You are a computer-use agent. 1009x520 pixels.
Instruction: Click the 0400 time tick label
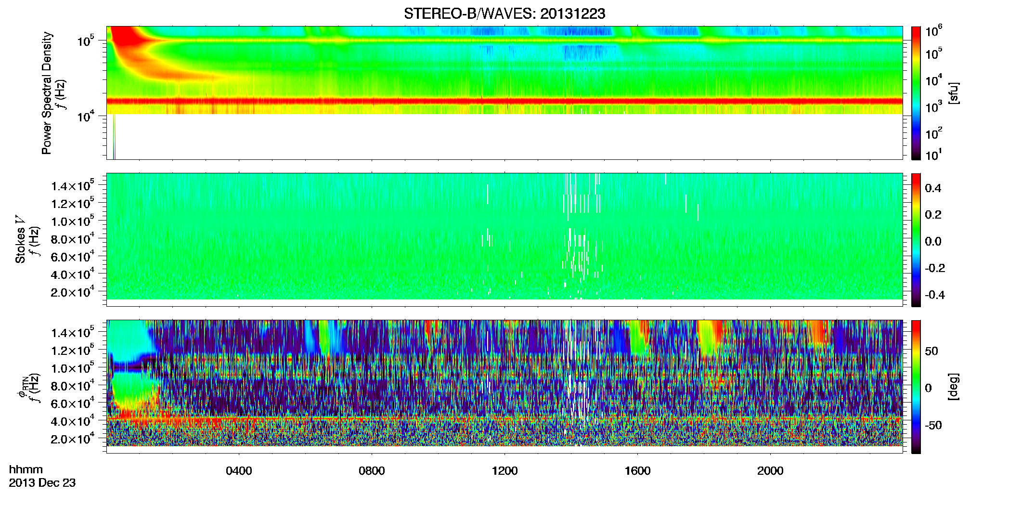click(239, 471)
